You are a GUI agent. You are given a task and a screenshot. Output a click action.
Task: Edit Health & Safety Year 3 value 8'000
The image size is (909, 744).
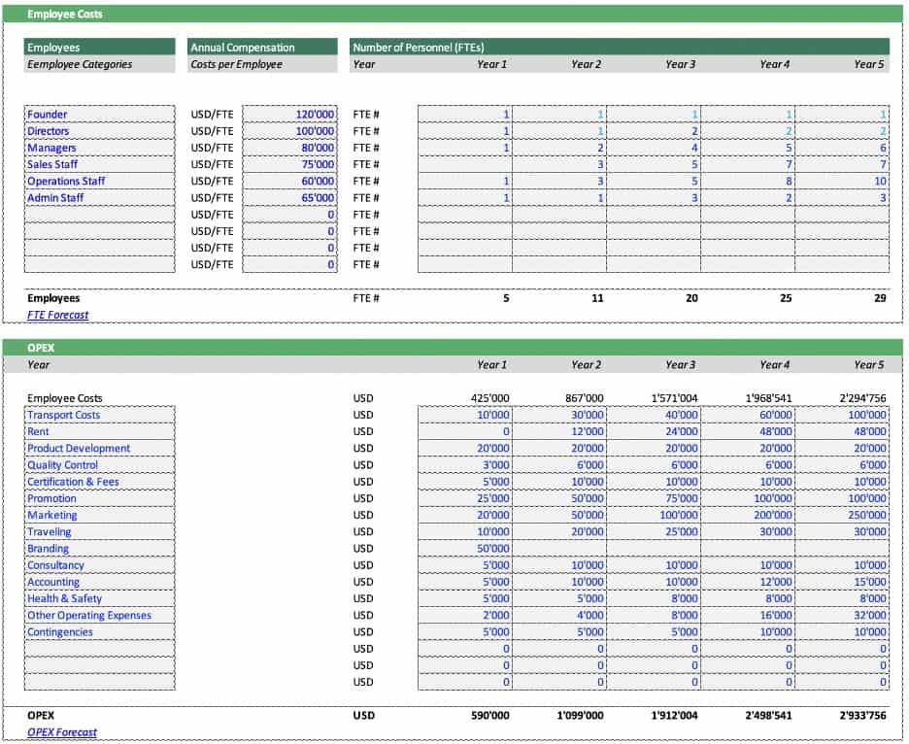(x=654, y=598)
